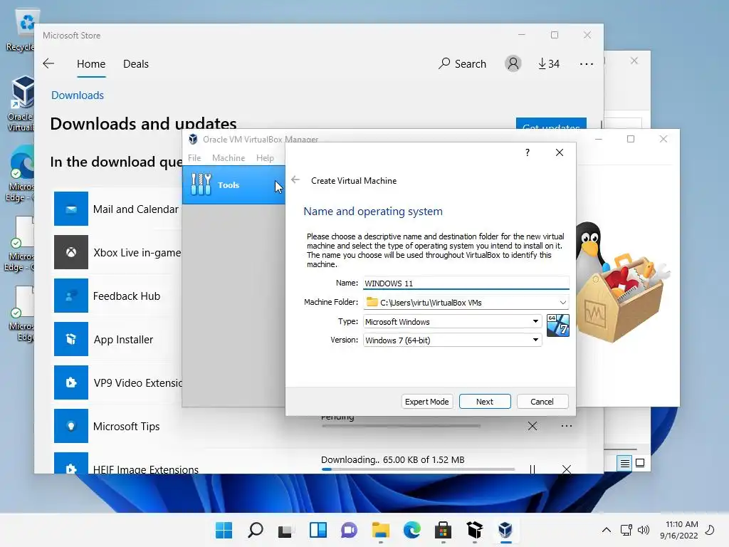Click the HEIF Image Extensions download progress bar

(418, 469)
